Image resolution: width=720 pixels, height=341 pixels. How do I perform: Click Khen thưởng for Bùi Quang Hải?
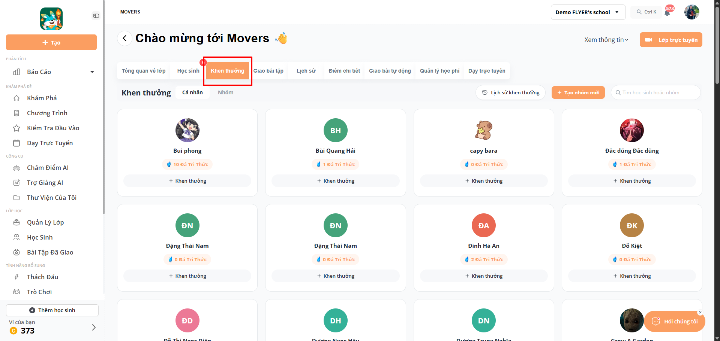(336, 181)
